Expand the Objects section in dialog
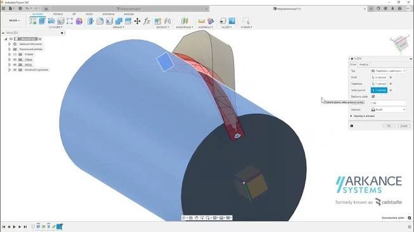 pos(351,116)
